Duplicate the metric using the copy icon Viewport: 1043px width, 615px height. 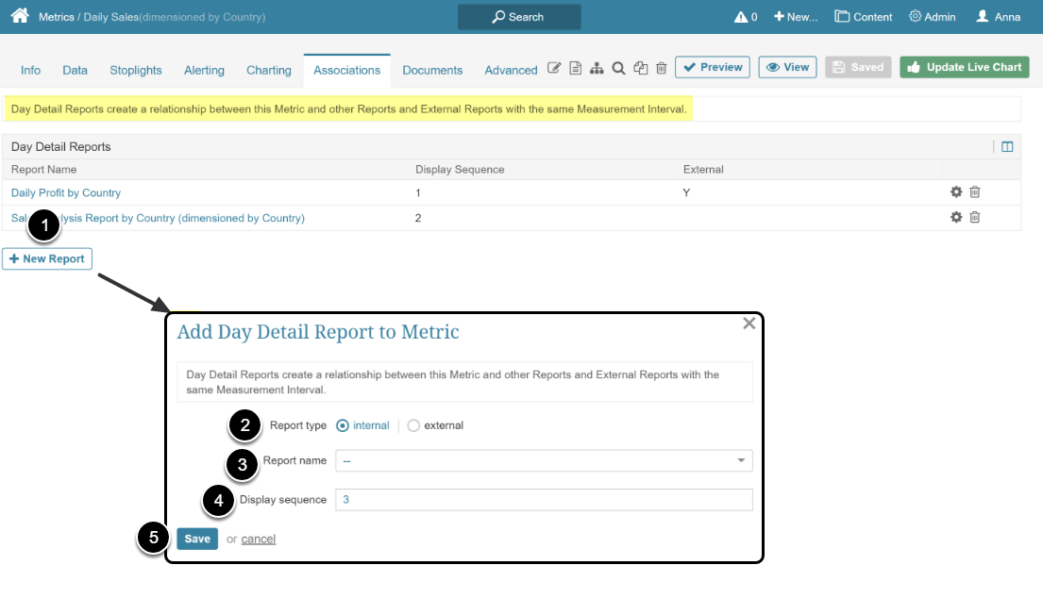click(640, 68)
